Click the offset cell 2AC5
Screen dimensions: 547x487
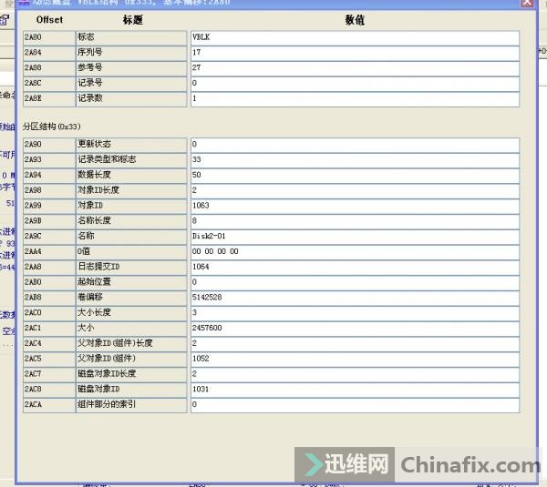(x=49, y=360)
